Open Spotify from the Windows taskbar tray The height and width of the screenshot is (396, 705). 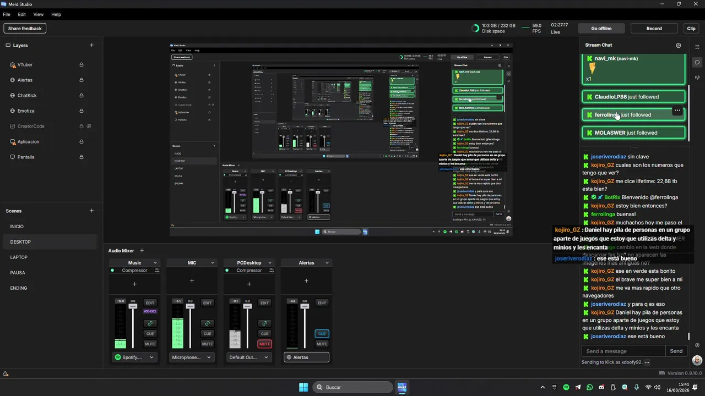tap(566, 387)
